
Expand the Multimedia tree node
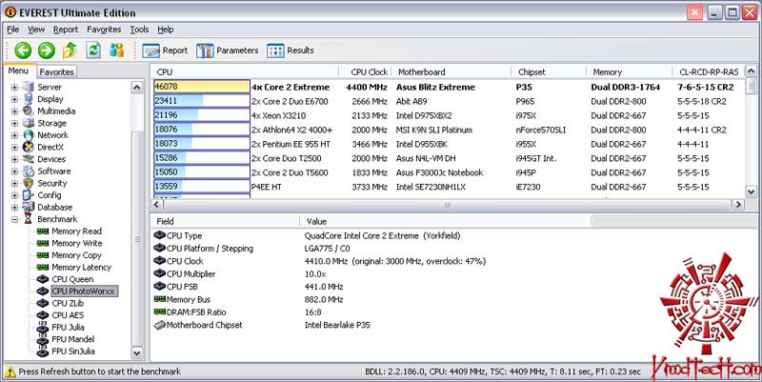coord(14,111)
